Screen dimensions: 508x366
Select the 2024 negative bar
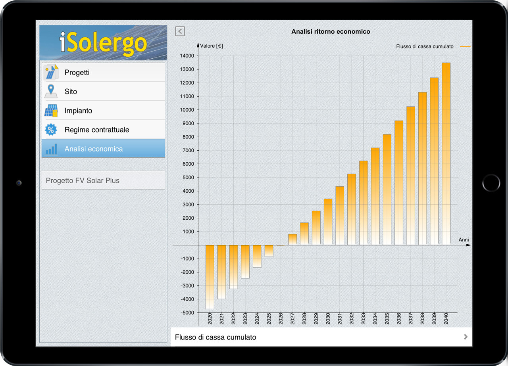point(257,256)
